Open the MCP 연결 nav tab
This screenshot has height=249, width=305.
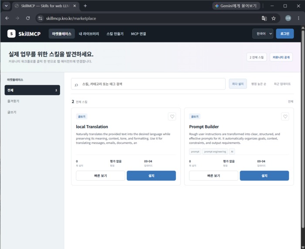coord(139,34)
